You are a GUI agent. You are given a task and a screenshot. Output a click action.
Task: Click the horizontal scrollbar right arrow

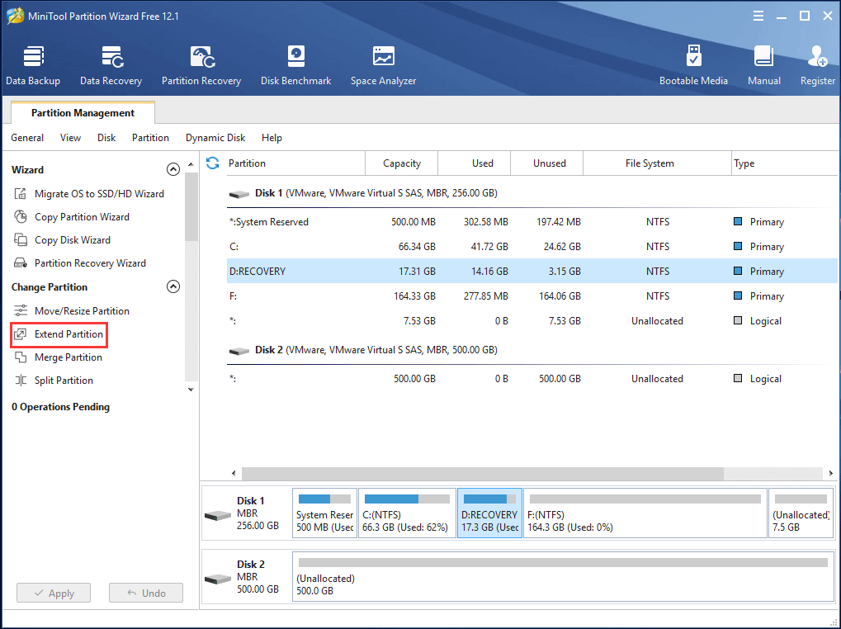click(831, 473)
